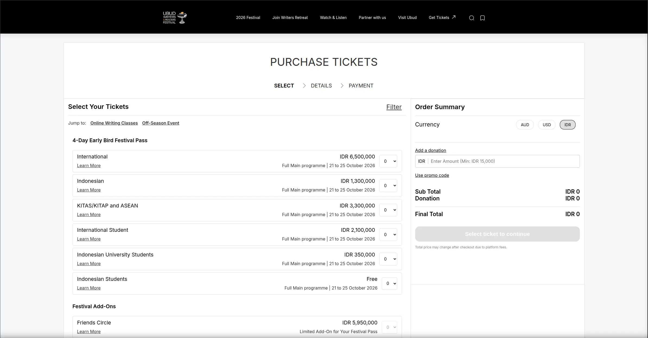Switch currency to USD
648x338 pixels.
tap(547, 125)
